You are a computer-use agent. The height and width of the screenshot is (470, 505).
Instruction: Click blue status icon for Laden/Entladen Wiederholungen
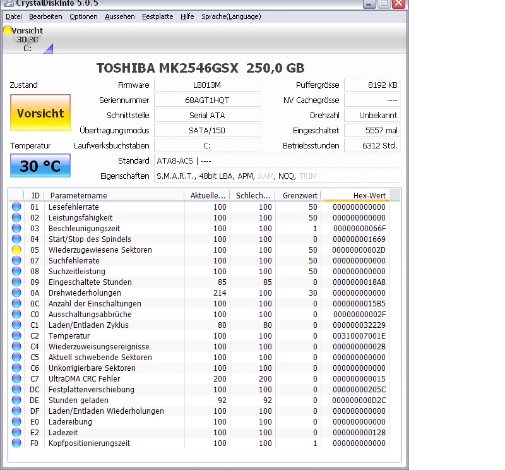click(x=16, y=411)
